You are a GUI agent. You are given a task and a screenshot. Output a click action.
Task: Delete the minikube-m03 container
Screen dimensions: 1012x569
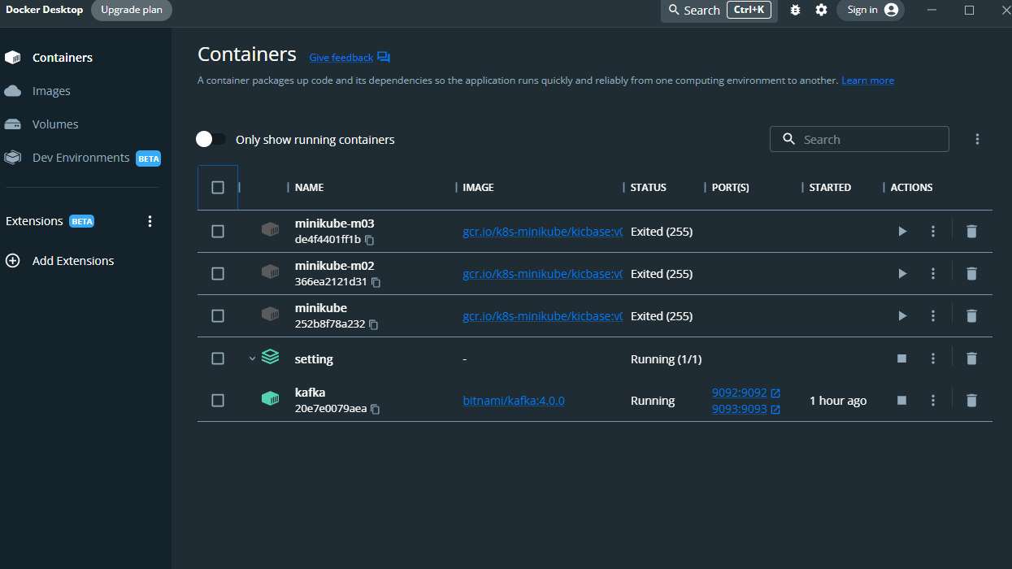pyautogui.click(x=971, y=232)
